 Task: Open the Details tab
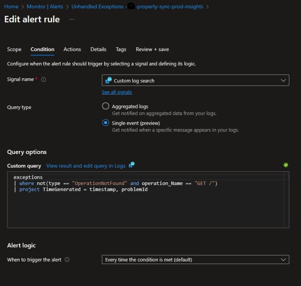[x=98, y=49]
